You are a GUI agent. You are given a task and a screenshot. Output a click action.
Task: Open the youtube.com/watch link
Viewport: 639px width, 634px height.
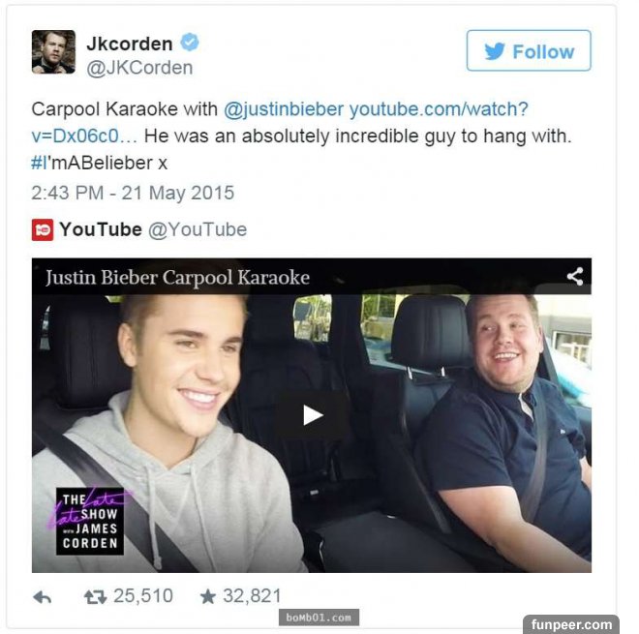[280, 122]
